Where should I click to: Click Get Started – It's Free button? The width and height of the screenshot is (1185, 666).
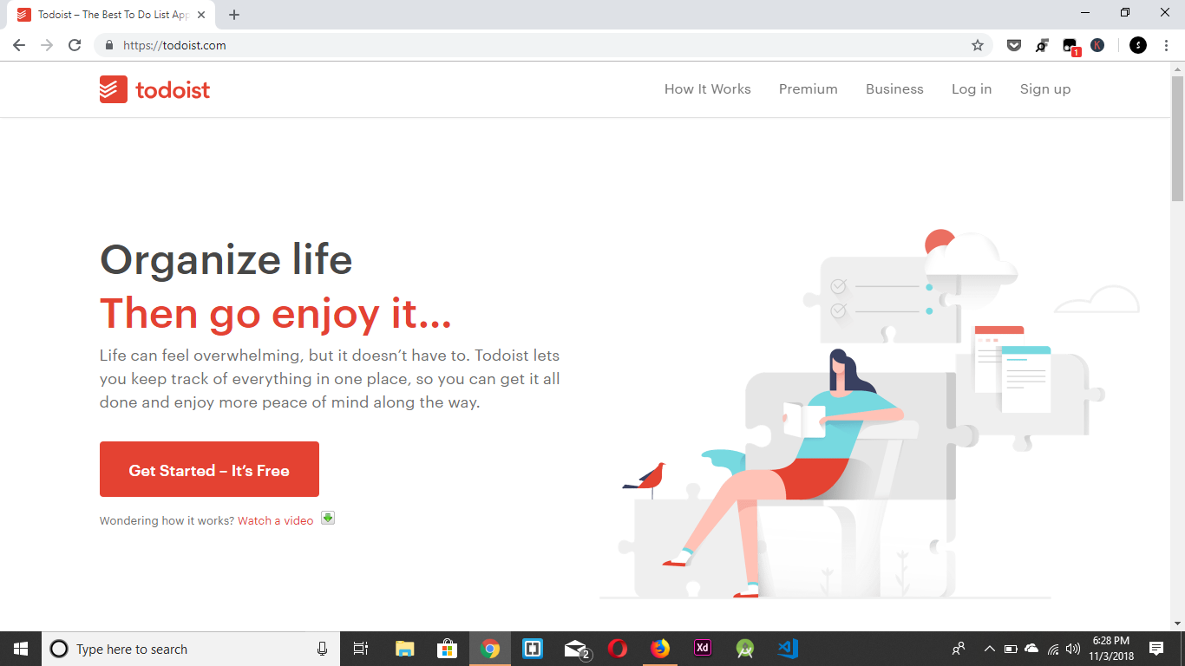[x=209, y=469]
